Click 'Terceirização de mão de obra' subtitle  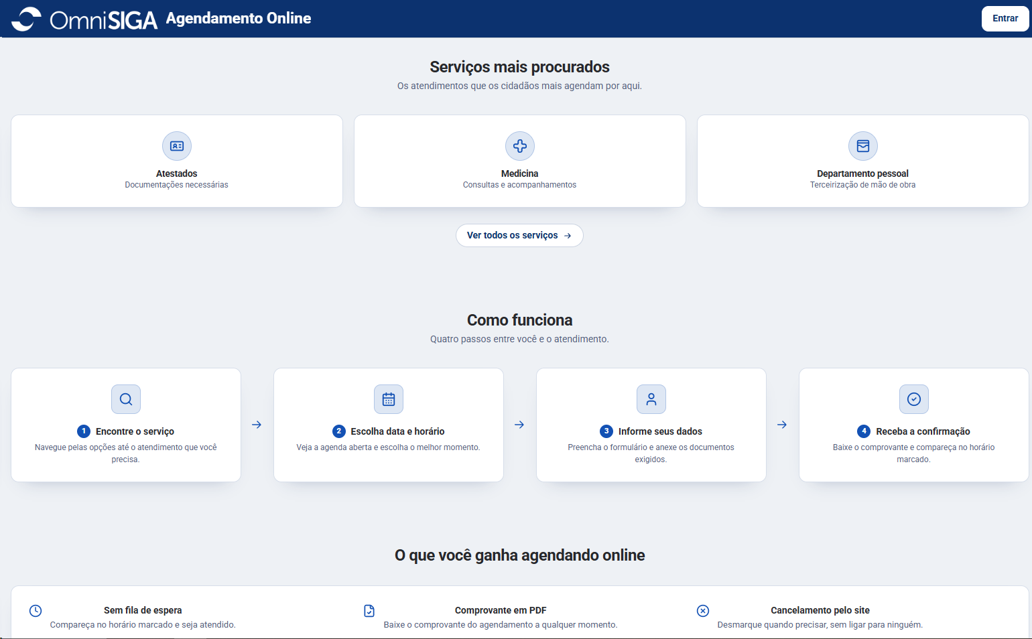coord(863,185)
